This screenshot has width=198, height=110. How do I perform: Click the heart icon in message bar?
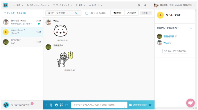point(66,105)
